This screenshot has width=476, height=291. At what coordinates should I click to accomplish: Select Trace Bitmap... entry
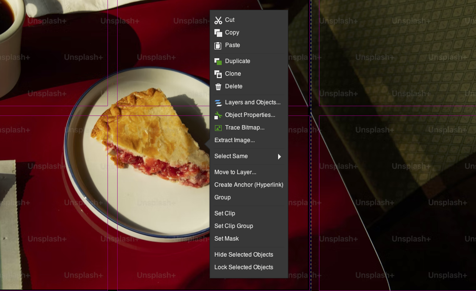(249, 128)
